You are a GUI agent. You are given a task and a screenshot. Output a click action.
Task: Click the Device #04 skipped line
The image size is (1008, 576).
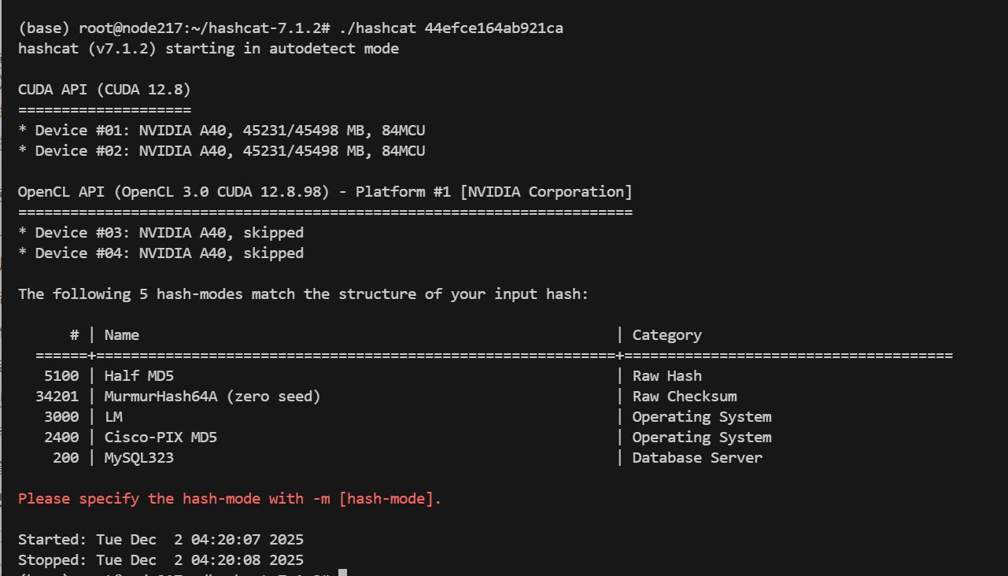161,253
